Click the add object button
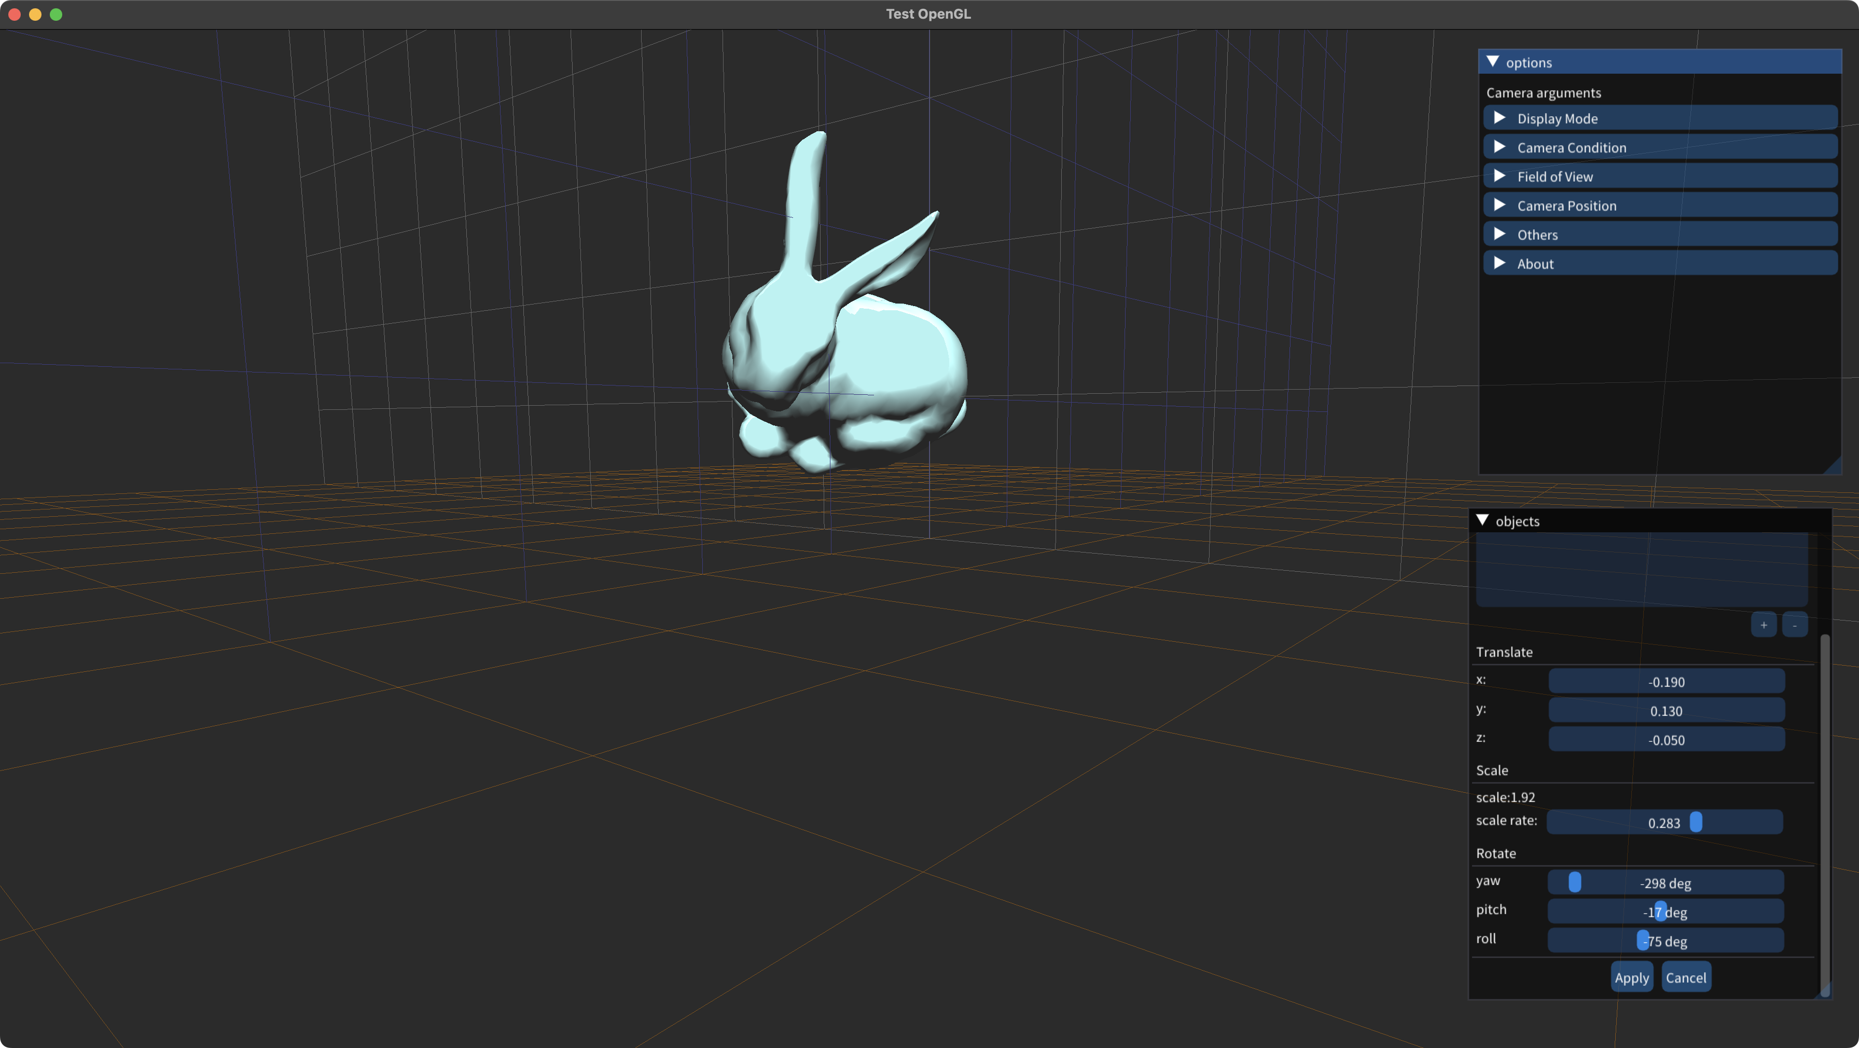The height and width of the screenshot is (1048, 1859). 1764,624
